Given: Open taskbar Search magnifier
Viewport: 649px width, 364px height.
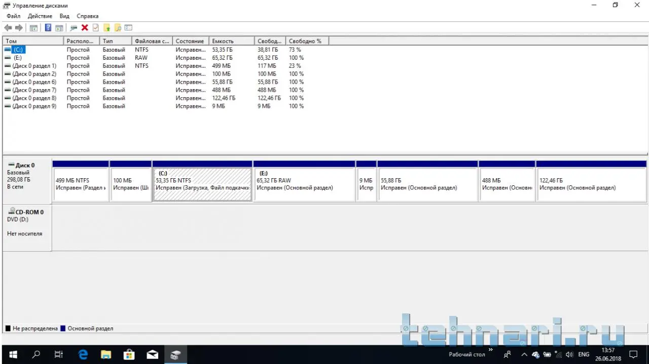Looking at the screenshot, I should pos(36,354).
